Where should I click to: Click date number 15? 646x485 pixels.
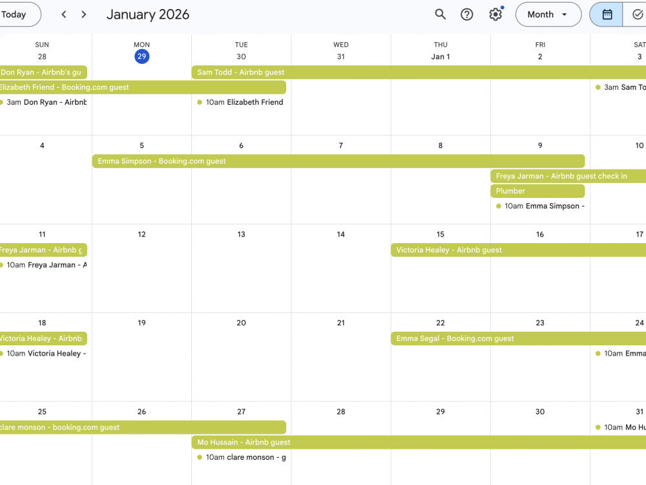441,234
